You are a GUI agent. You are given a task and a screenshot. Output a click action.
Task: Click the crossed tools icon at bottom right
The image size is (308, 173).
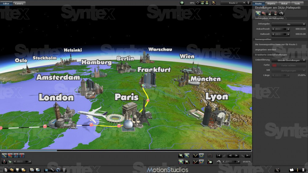[x=277, y=170]
